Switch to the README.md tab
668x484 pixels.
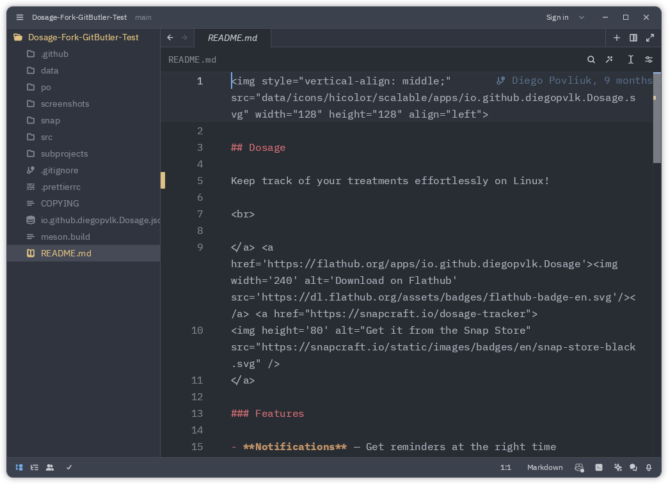232,38
